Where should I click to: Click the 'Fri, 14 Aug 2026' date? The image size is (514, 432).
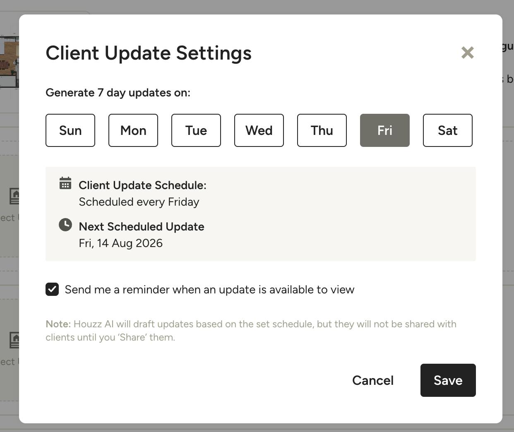(x=121, y=243)
